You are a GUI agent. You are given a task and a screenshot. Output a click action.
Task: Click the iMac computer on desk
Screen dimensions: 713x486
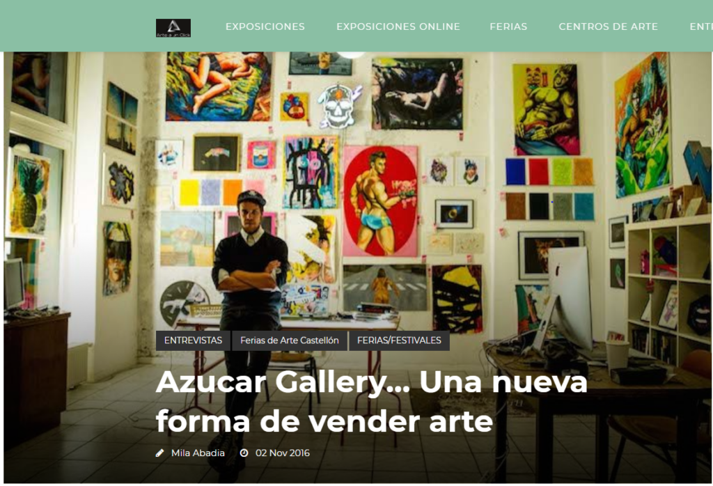(564, 300)
